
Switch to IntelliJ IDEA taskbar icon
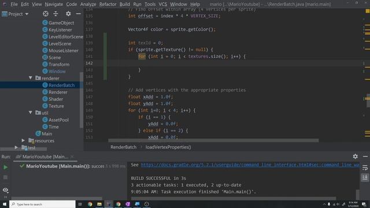[109, 204]
